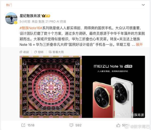The image size is (151, 130).
Task: Click the yellow verified badge on avatar
Action: tap(16, 23)
